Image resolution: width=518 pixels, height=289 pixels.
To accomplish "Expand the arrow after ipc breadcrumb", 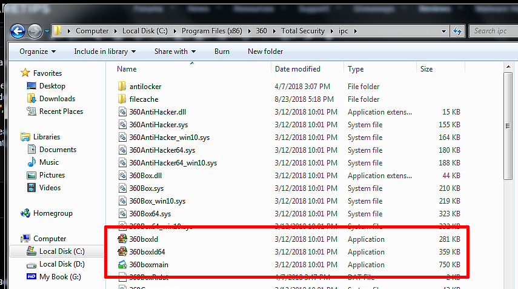I will coord(356,31).
